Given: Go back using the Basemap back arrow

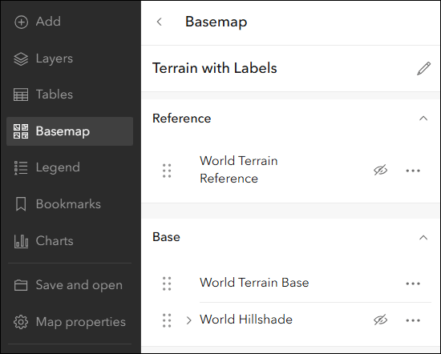Looking at the screenshot, I should [x=160, y=22].
